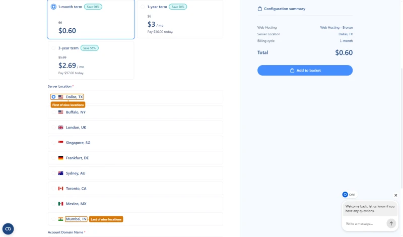Select Mumbai, IN as server location
Image resolution: width=403 pixels, height=237 pixels.
(135, 219)
